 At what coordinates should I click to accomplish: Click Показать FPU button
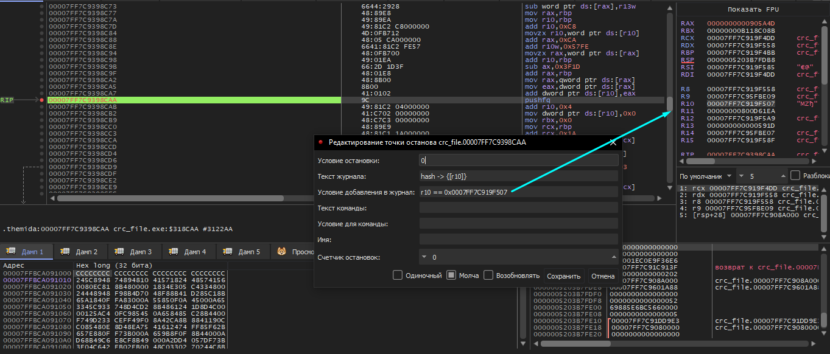[x=753, y=10]
